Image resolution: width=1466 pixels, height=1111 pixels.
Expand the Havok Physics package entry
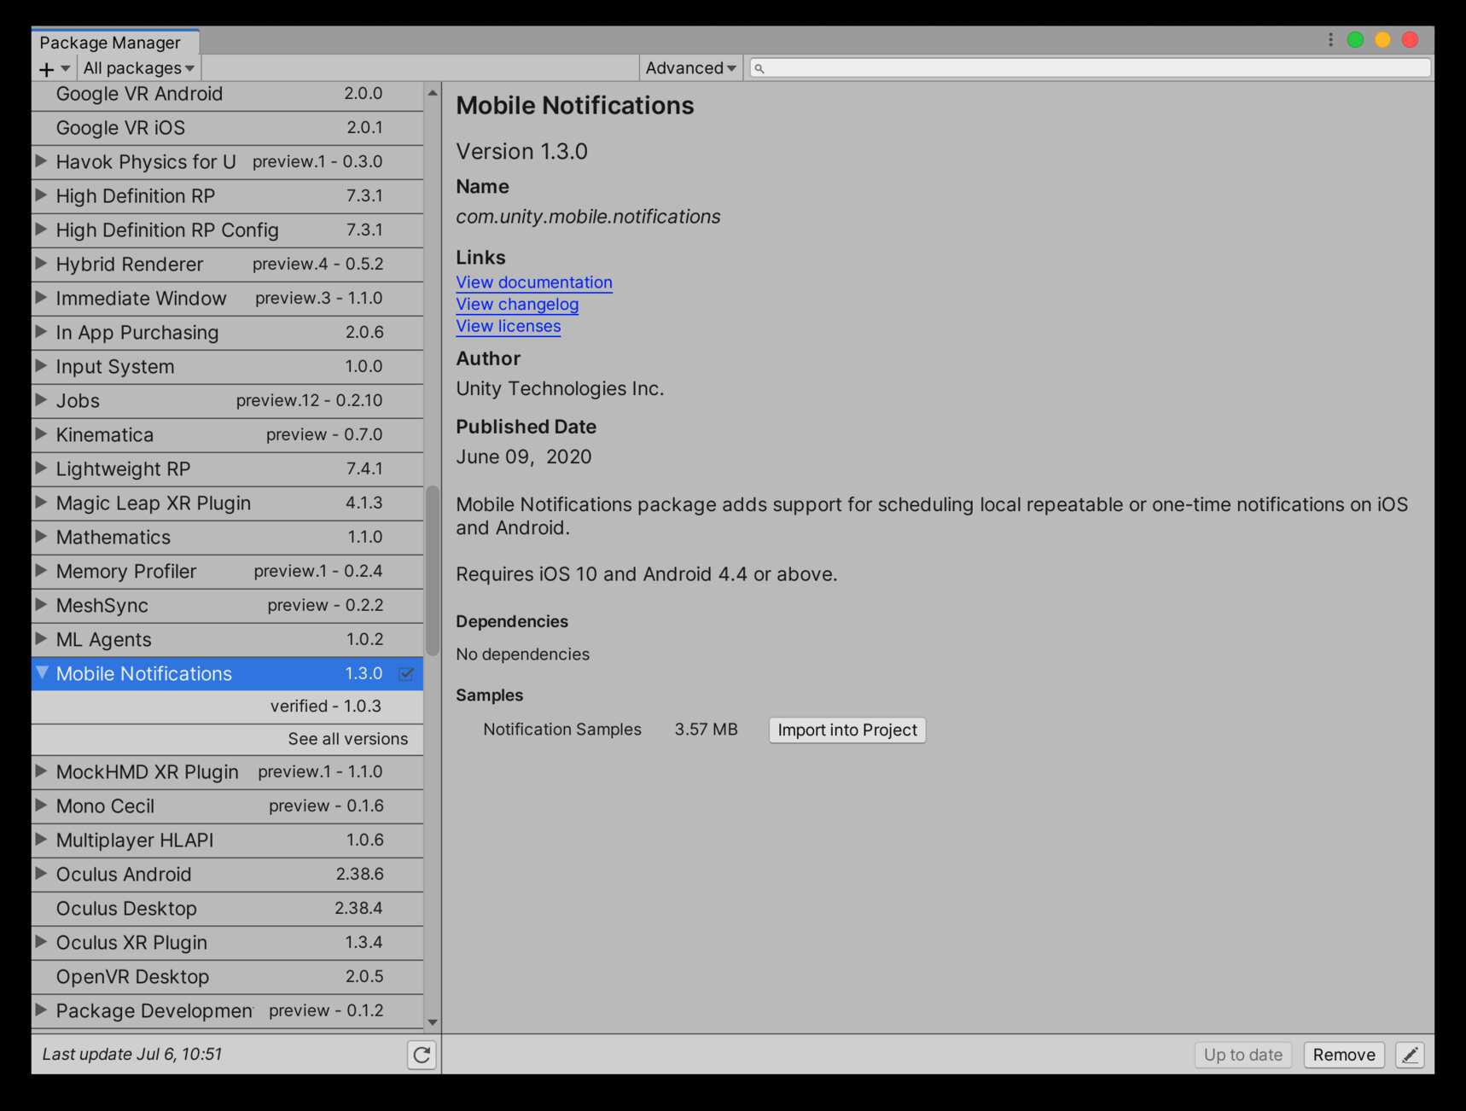pyautogui.click(x=40, y=161)
